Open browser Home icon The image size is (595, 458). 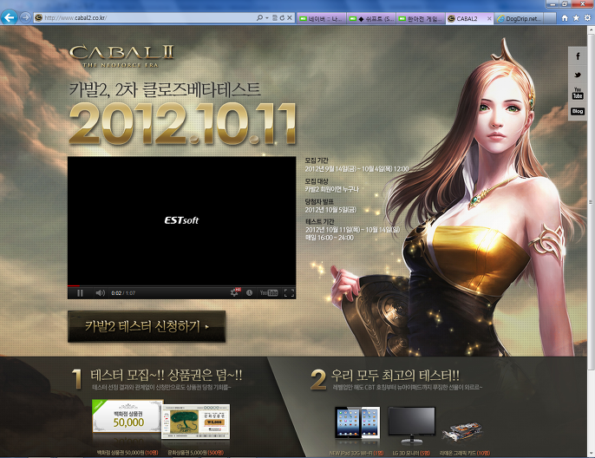tap(565, 18)
